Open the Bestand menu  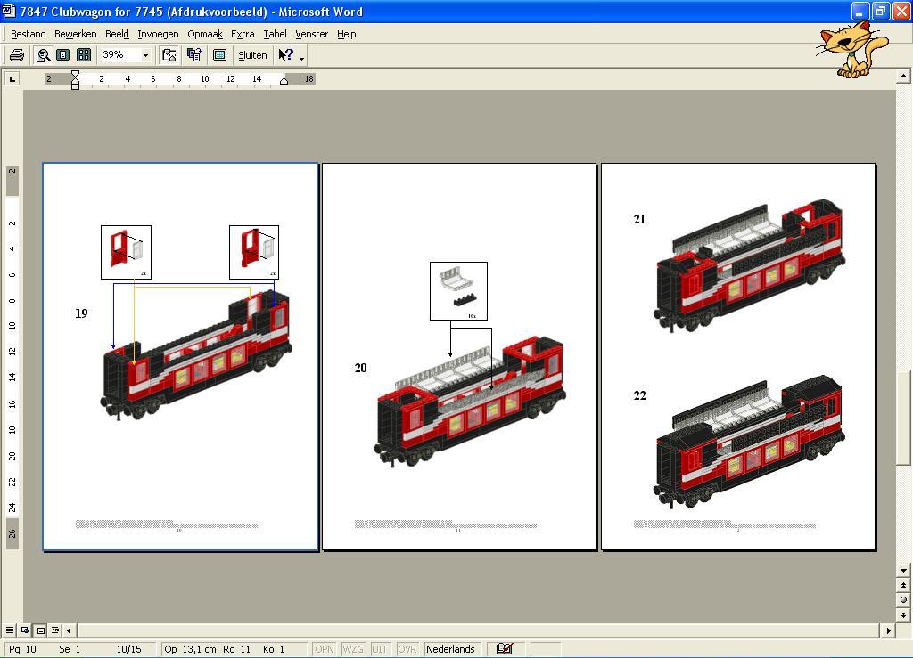(28, 34)
